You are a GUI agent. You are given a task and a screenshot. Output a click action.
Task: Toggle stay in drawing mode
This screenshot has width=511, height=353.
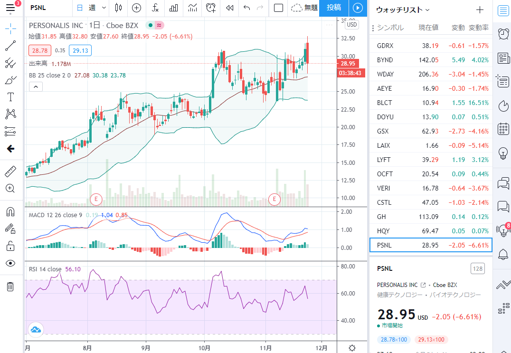pyautogui.click(x=10, y=229)
